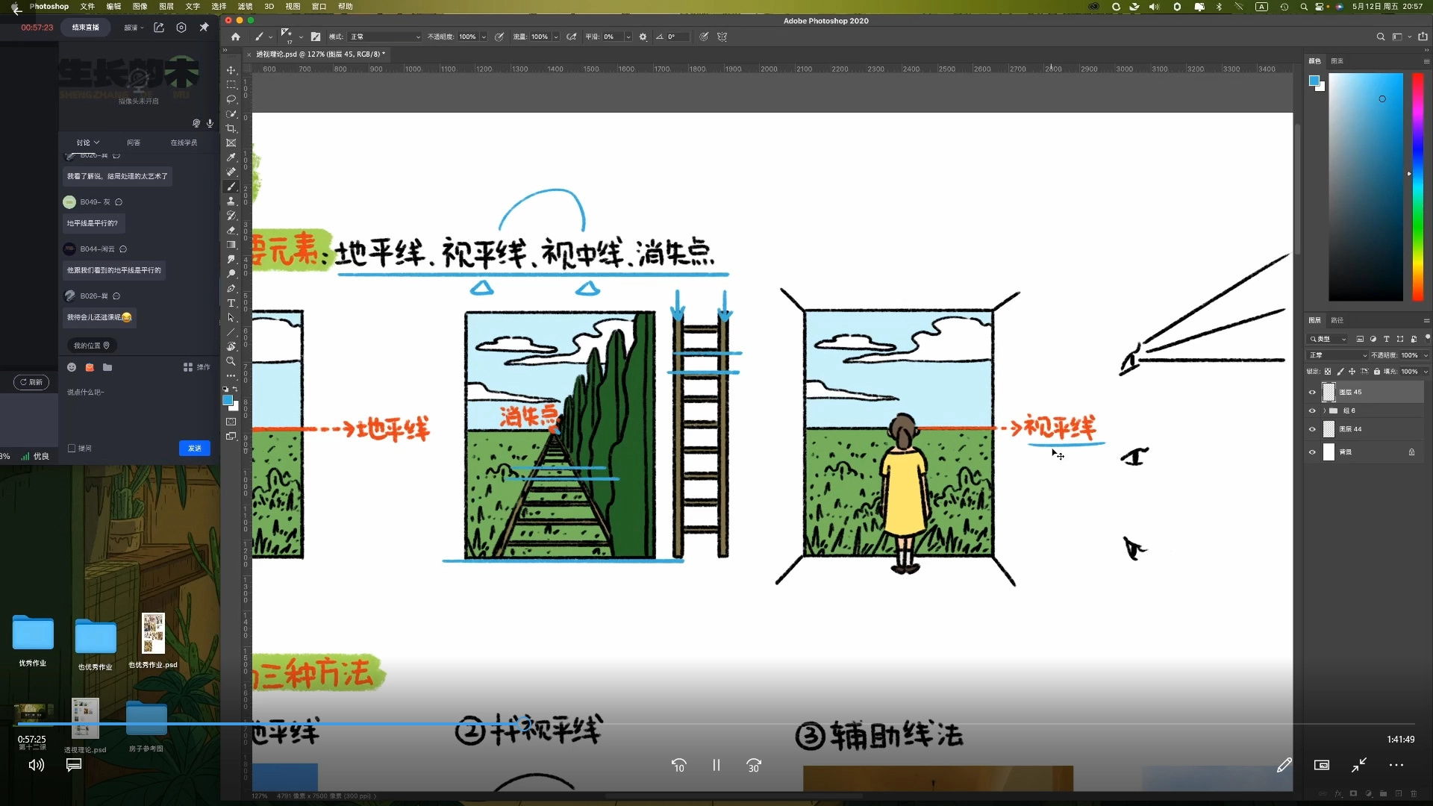This screenshot has height=806, width=1433.
Task: Click the blue 发送 send button
Action: (195, 448)
